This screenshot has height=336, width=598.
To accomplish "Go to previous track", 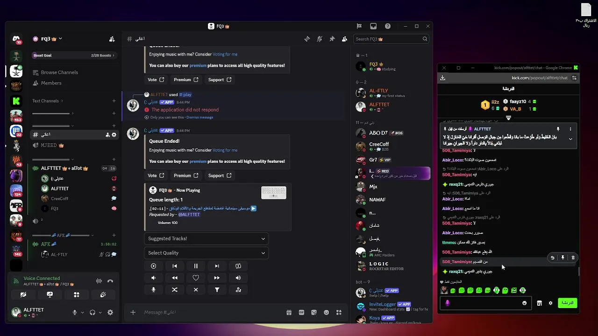I will (175, 266).
